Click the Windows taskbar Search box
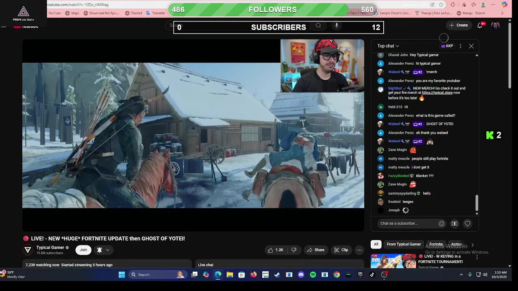Viewport: 518px width, 291px height. tap(157, 275)
